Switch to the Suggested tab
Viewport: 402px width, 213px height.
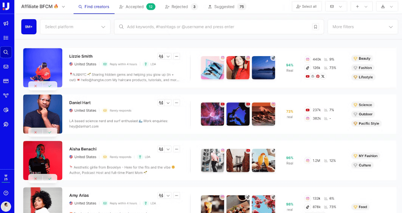[227, 7]
